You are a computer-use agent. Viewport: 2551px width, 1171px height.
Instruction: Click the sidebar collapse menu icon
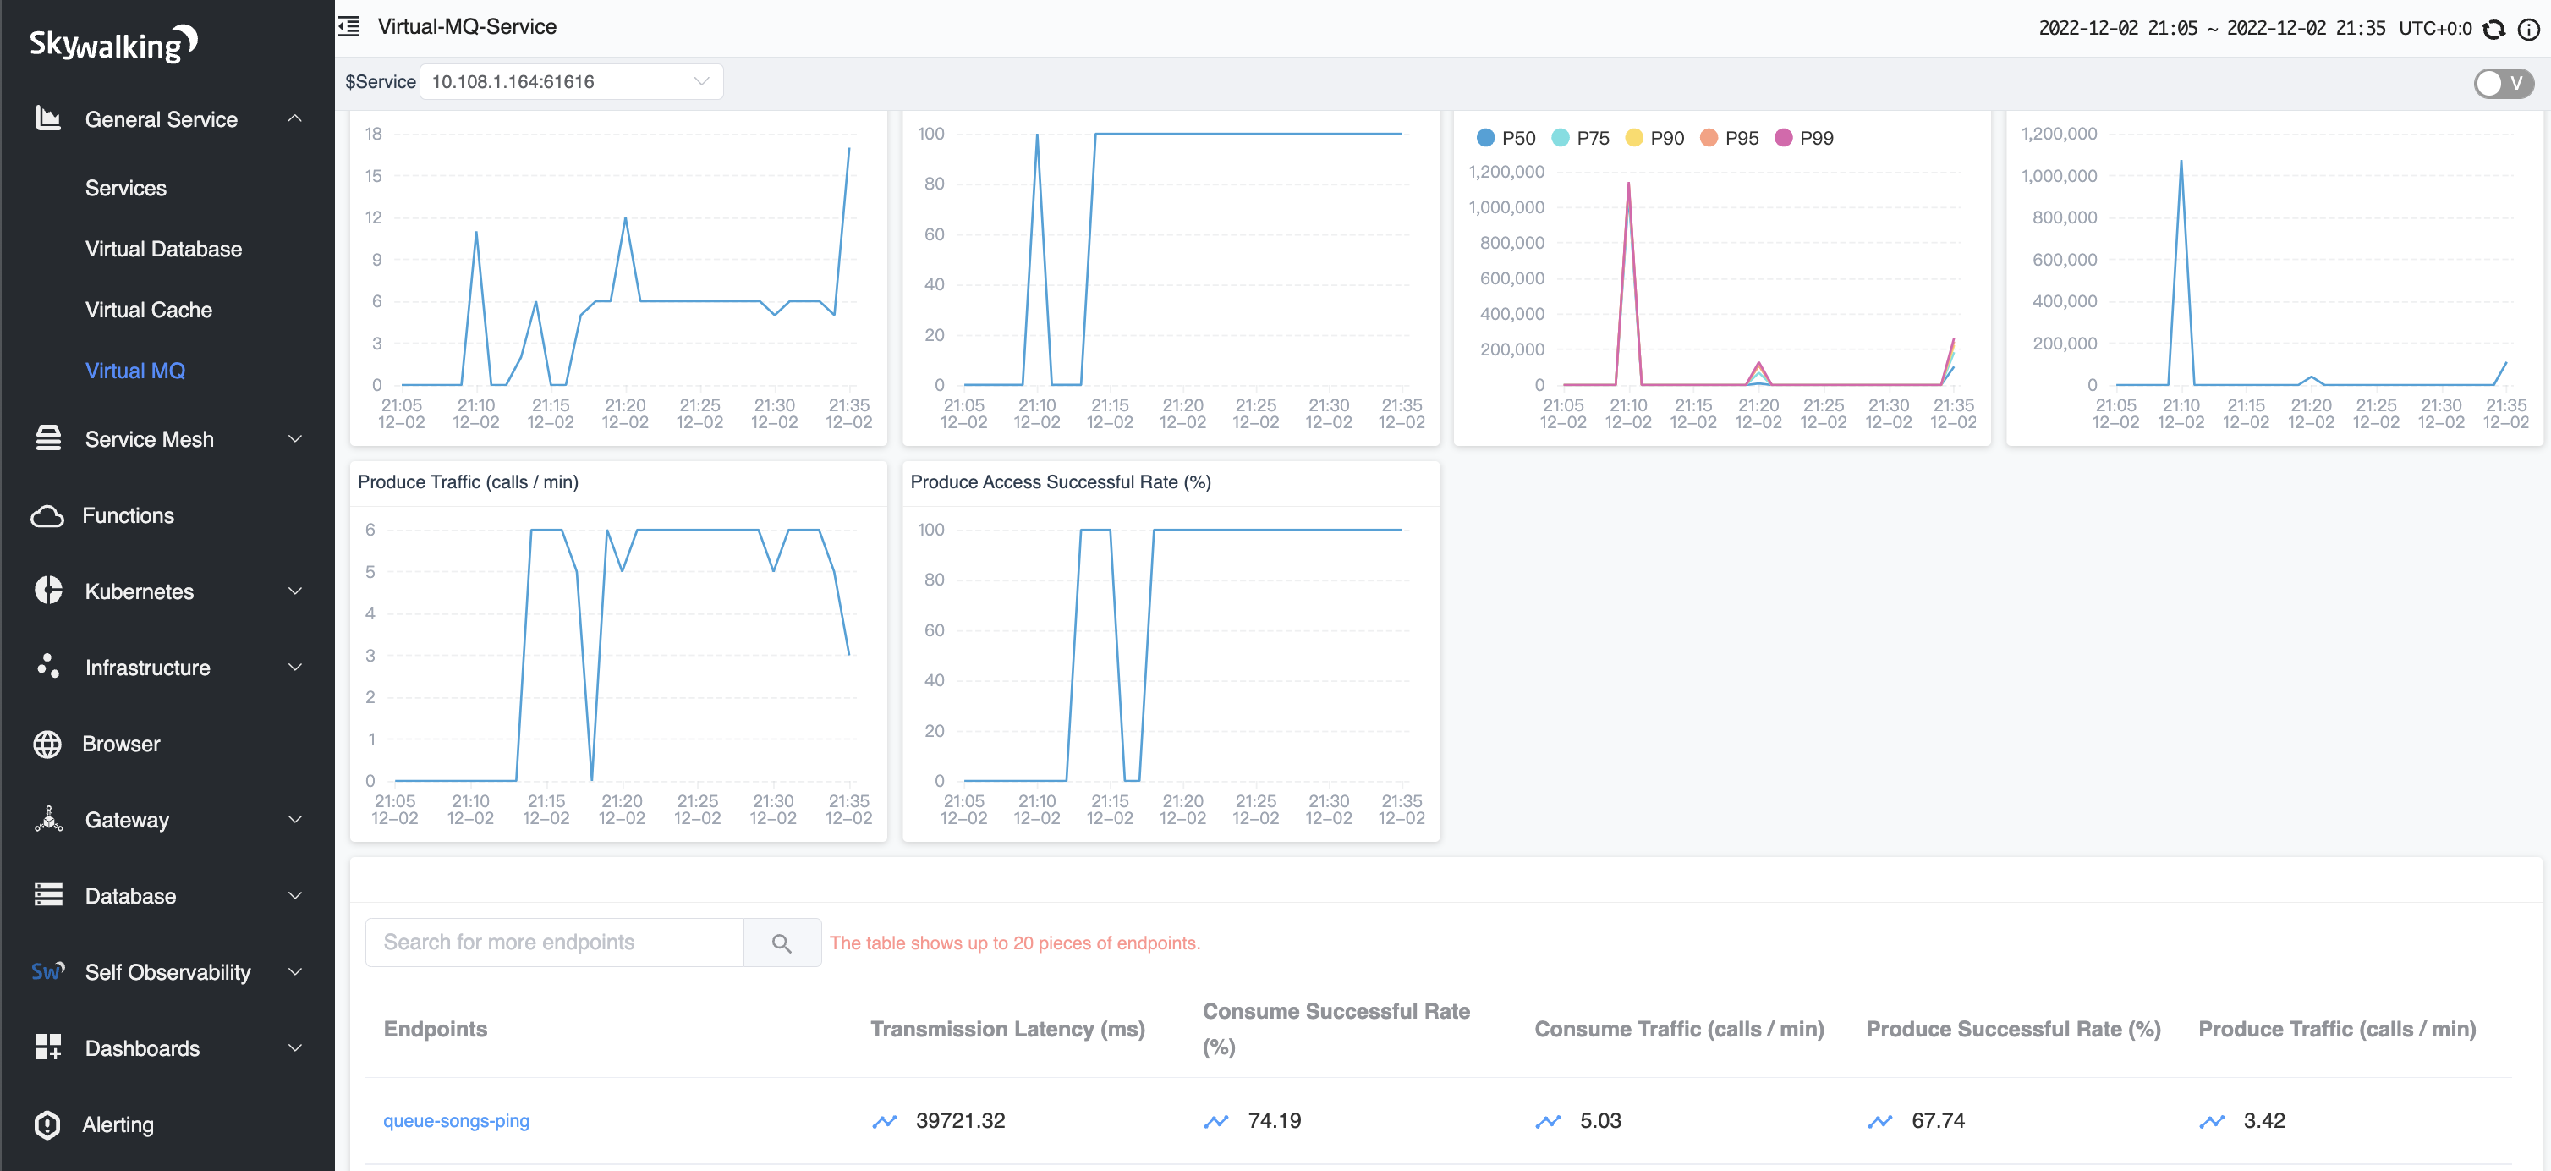click(x=348, y=27)
